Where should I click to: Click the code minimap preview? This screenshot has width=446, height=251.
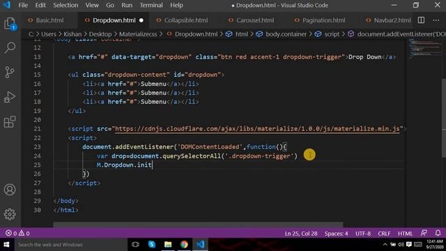[425, 48]
